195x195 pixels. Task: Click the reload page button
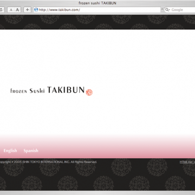pos(1,10)
